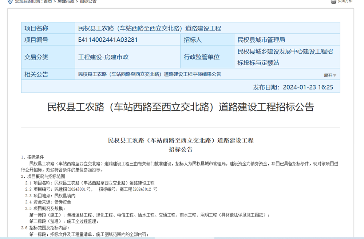The height and width of the screenshot is (239, 364).
Task: Click the 招标编号 商工程[2024]012号 text
Action: tap(128, 189)
